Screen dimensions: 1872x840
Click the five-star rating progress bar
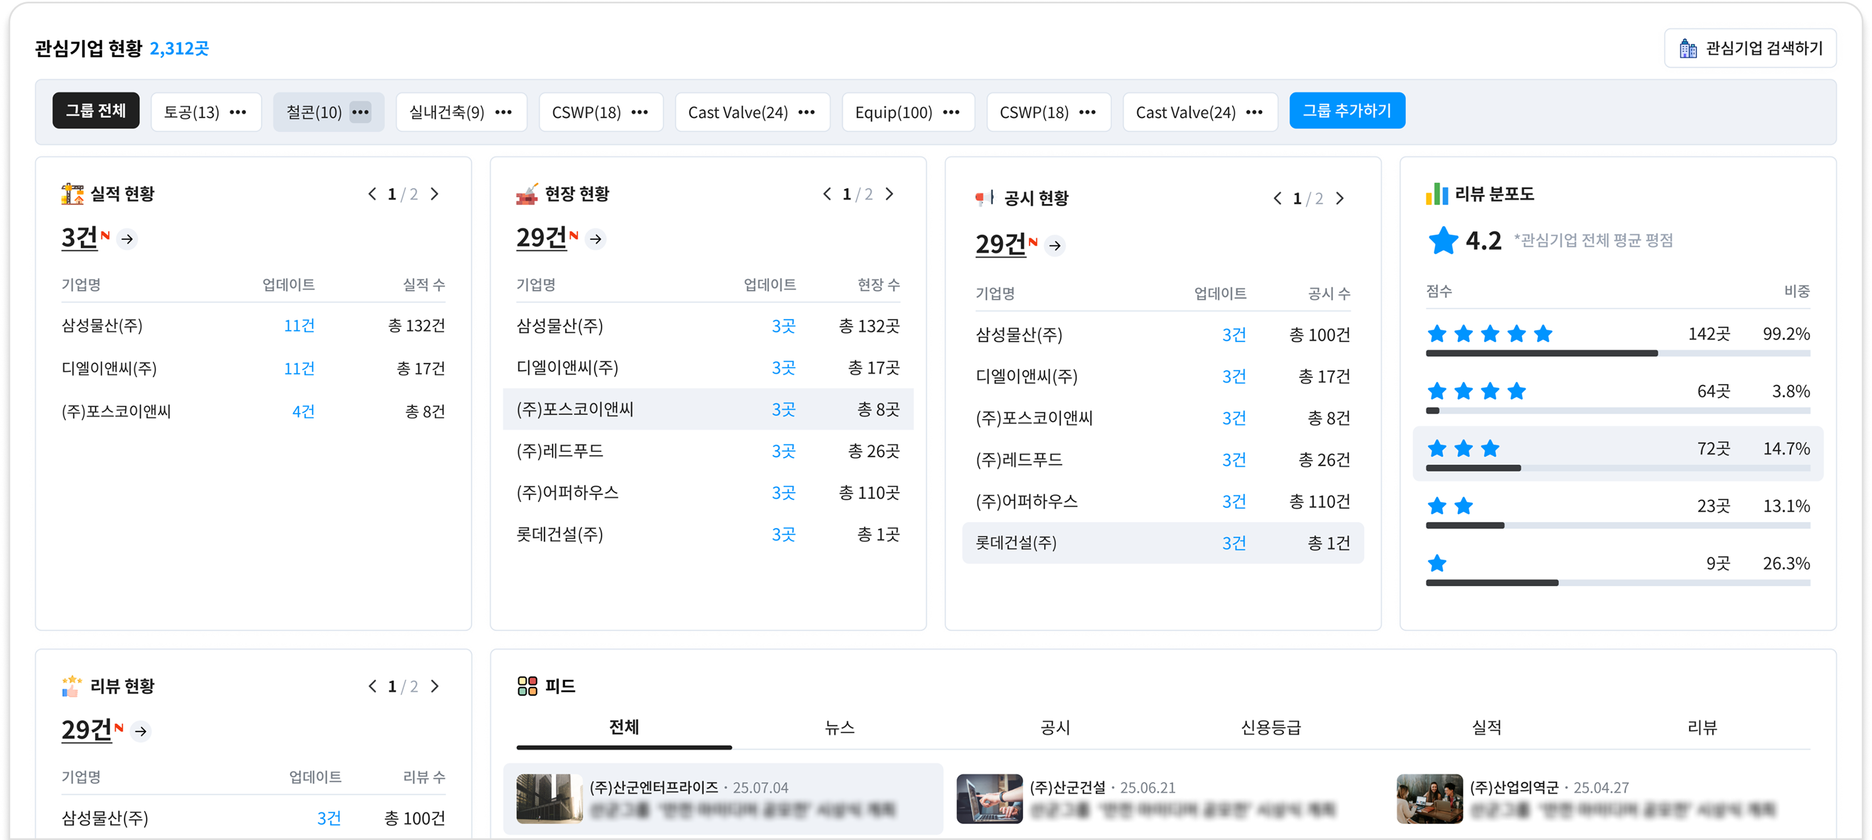pyautogui.click(x=1617, y=354)
